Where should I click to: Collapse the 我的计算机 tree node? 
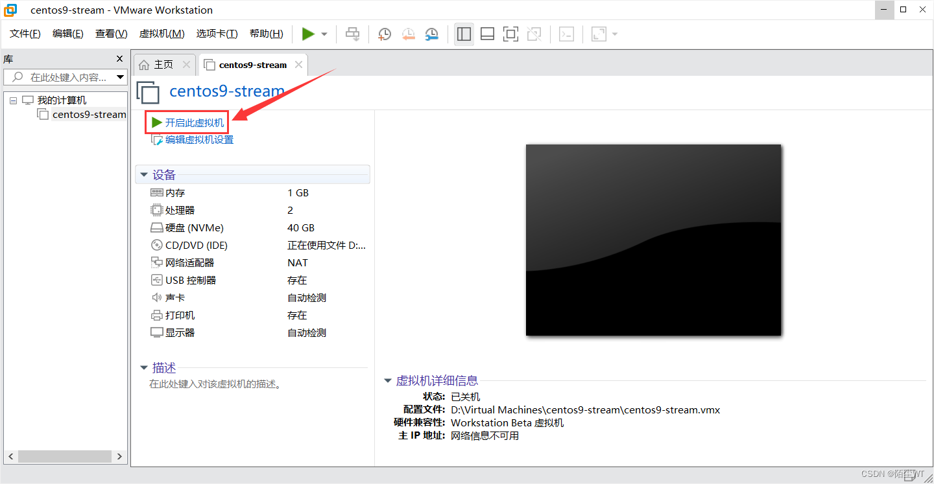click(x=13, y=100)
